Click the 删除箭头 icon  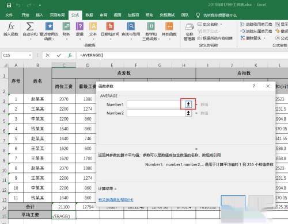pos(243,38)
